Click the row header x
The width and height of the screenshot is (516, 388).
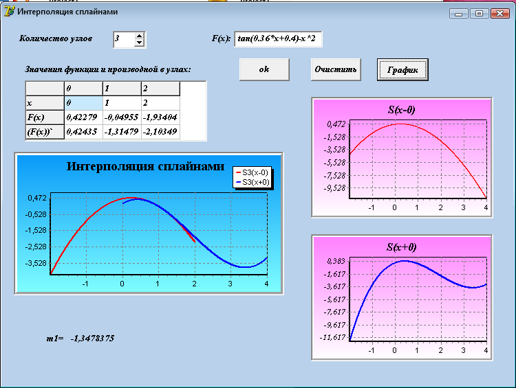pos(45,103)
